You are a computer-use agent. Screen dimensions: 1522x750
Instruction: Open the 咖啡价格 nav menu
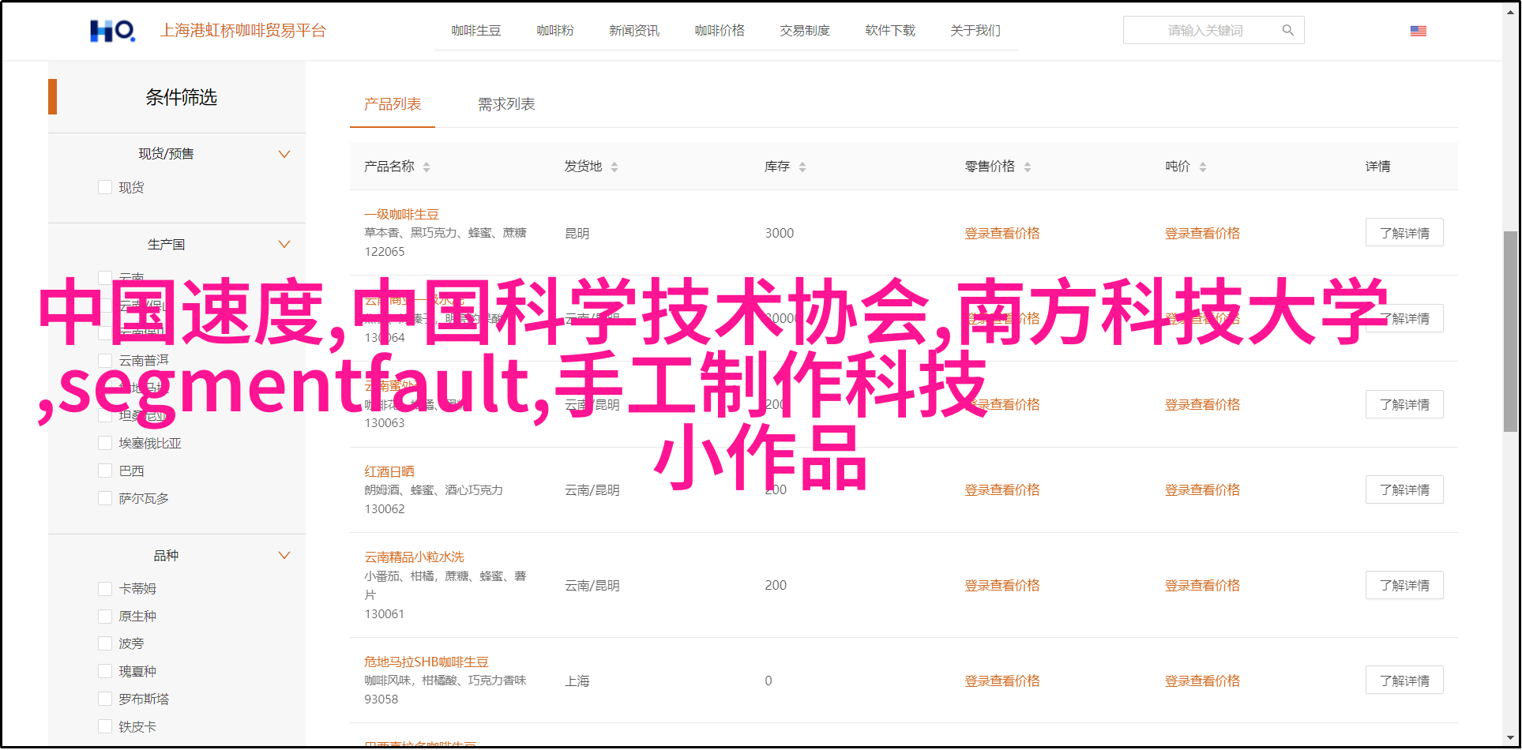(720, 31)
